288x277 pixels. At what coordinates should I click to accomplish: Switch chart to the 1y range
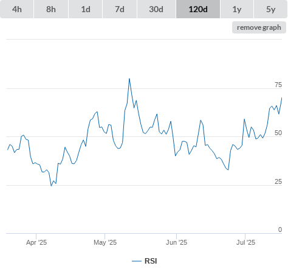point(237,9)
